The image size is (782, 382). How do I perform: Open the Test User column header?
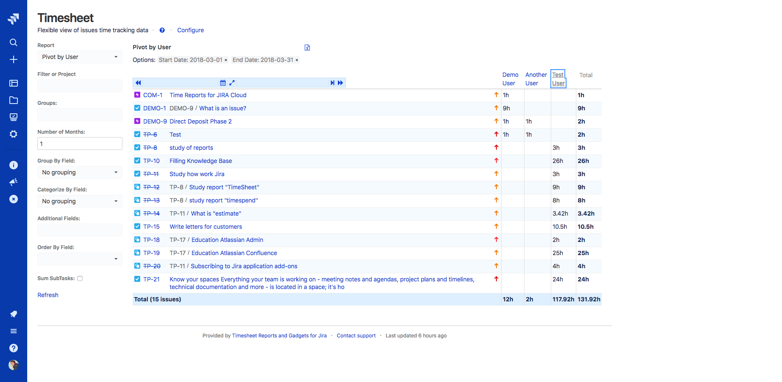click(558, 79)
